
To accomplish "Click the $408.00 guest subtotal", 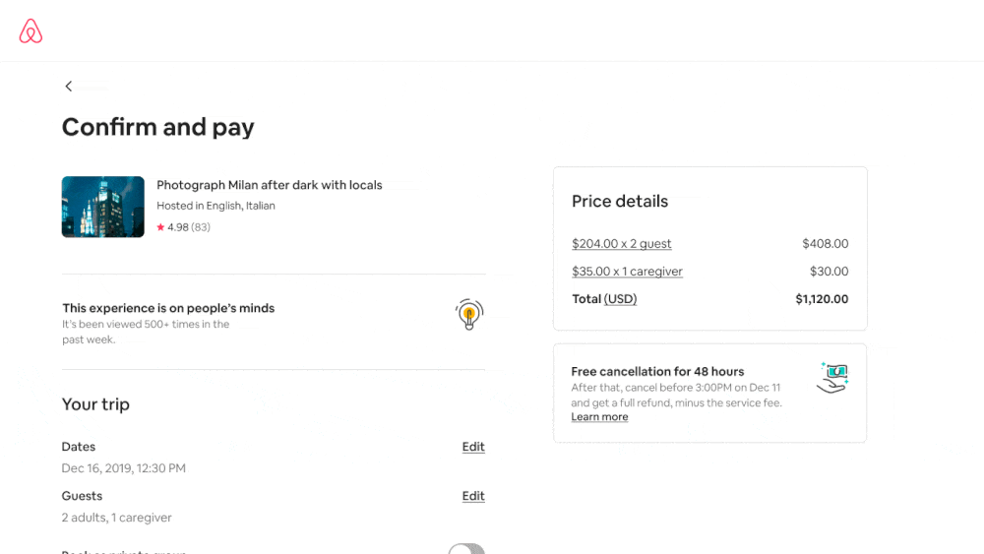I will click(826, 243).
